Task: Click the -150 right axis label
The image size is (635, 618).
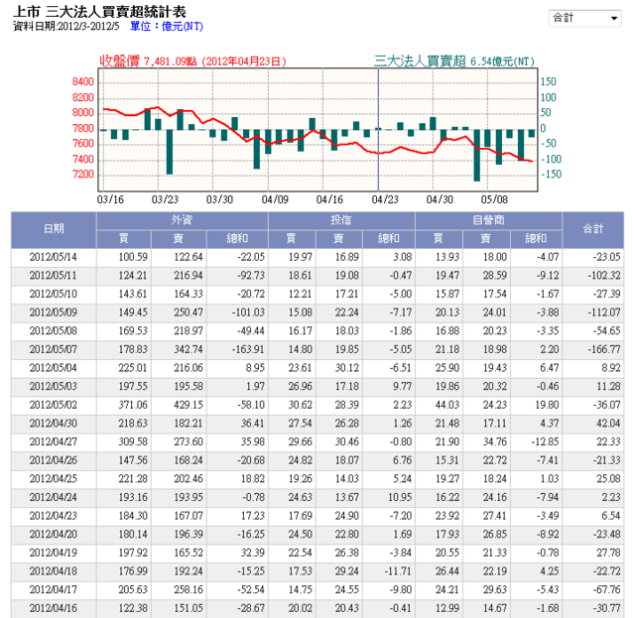Action: 552,175
